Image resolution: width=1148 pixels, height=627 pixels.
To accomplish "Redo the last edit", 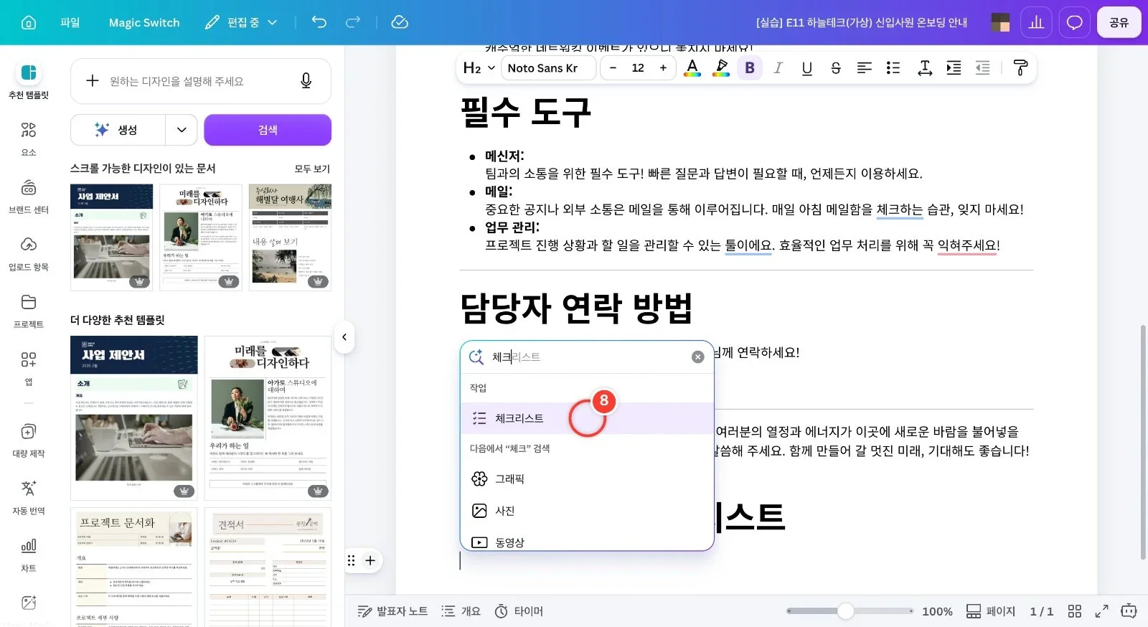I will (x=353, y=22).
